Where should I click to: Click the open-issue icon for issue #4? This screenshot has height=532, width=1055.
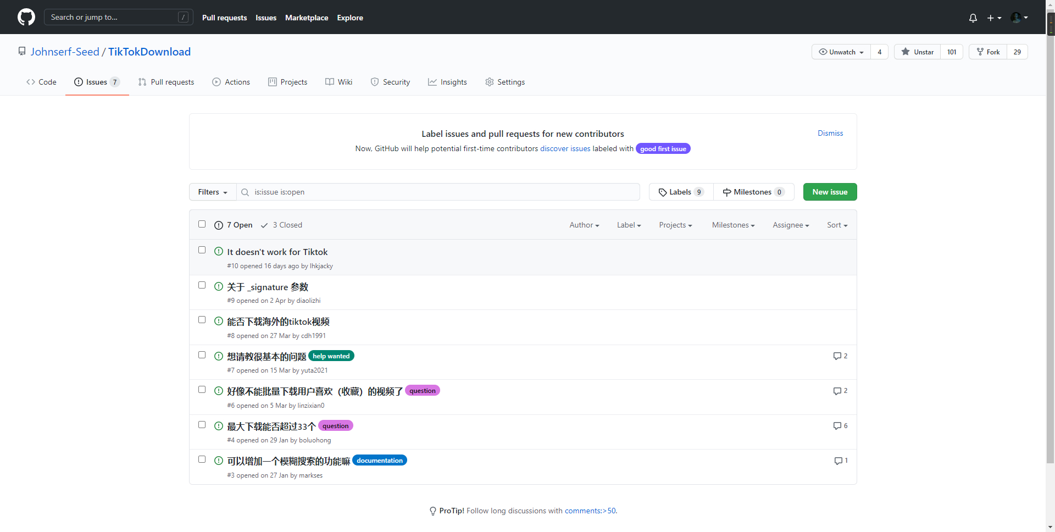point(219,426)
